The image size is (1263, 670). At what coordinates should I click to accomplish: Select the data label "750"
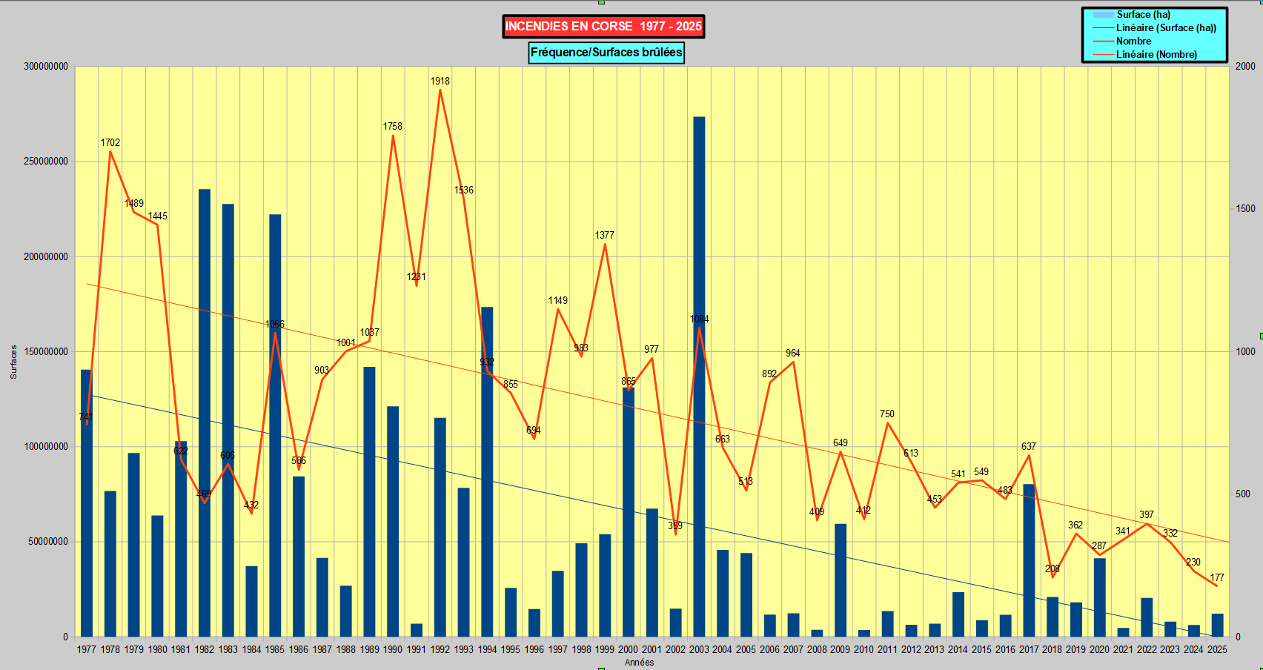[x=887, y=414]
